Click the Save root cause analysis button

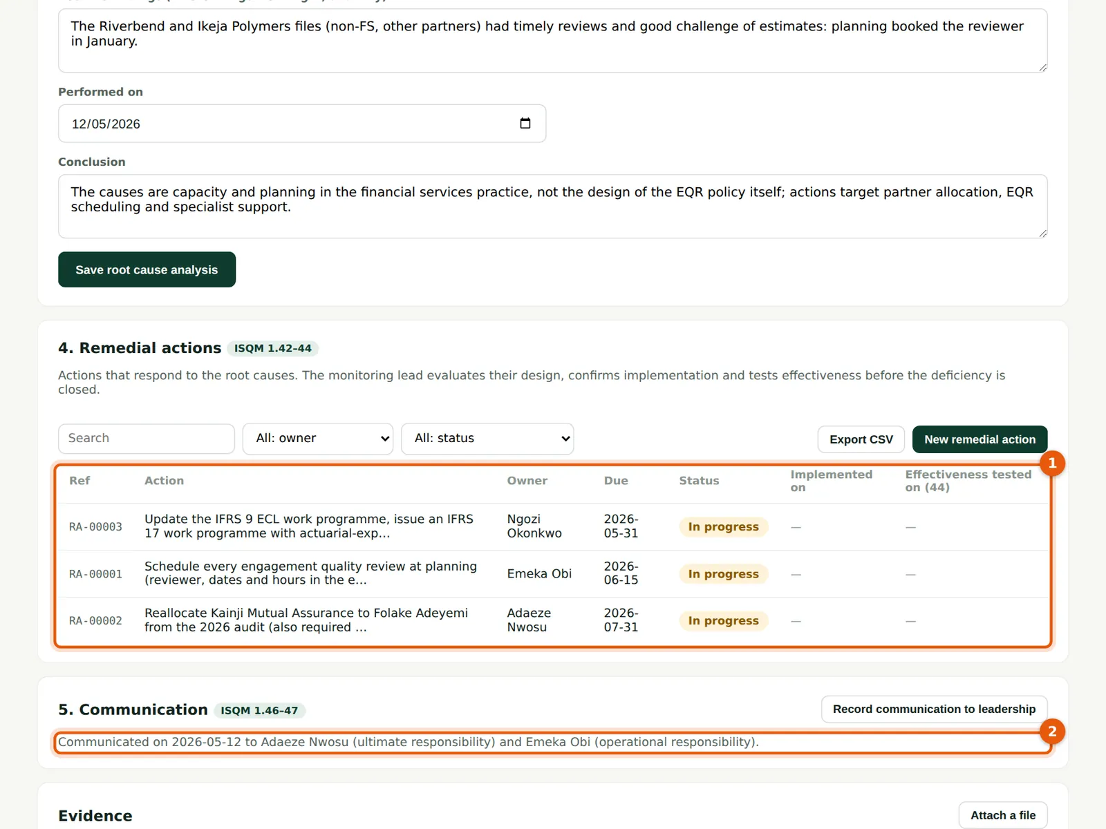[x=147, y=269]
